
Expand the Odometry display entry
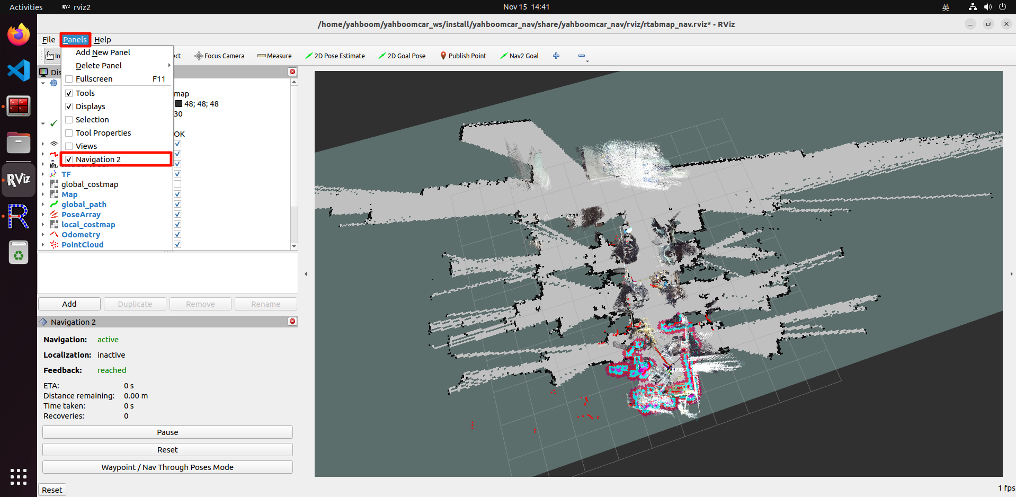43,235
